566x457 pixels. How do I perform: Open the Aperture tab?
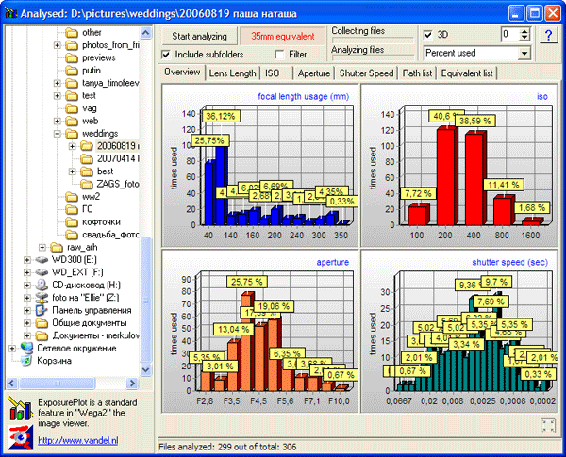(314, 73)
